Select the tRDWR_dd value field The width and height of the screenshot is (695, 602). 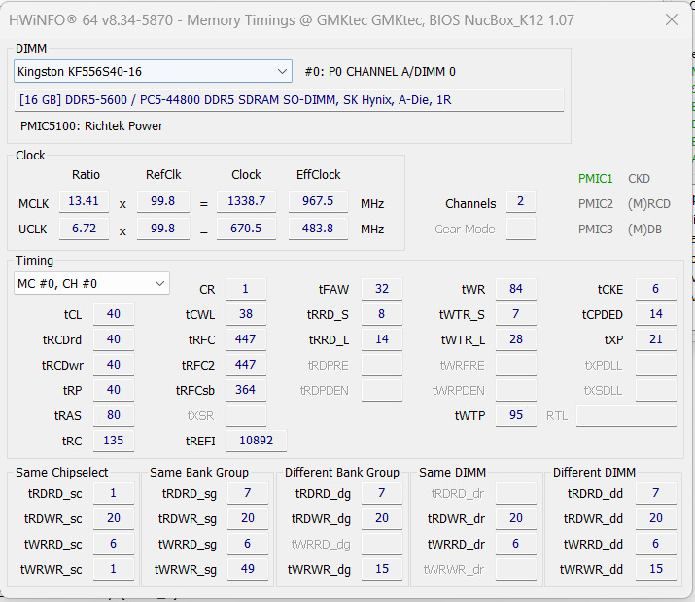pos(656,519)
